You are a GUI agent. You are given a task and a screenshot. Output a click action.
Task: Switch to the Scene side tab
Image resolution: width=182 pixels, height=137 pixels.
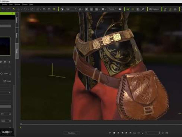coord(17,35)
